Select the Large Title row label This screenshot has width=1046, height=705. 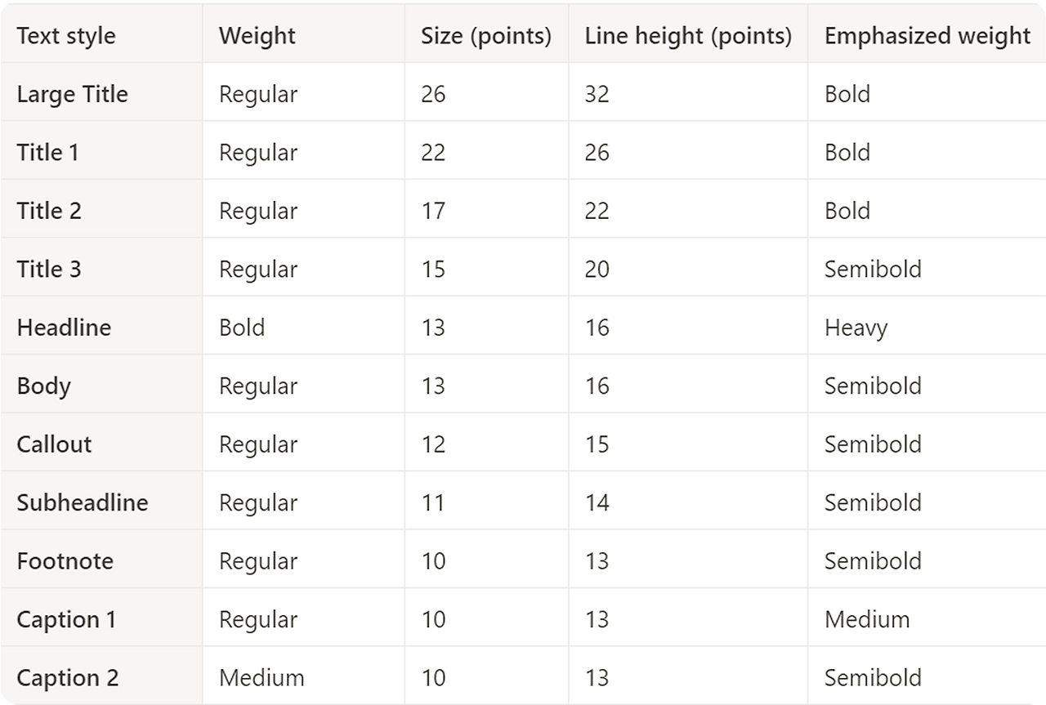click(x=72, y=94)
